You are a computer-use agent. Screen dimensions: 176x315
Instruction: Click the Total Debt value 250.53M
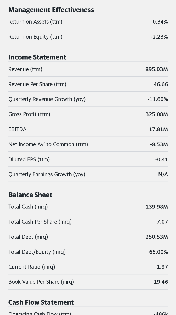(156, 237)
